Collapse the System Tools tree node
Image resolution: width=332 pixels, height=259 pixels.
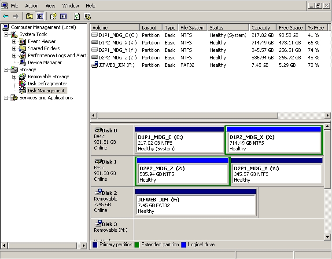click(6, 34)
